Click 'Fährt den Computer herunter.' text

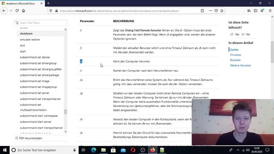pos(131,62)
